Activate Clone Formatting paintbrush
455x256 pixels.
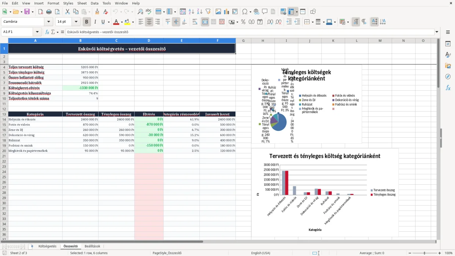pos(97,12)
